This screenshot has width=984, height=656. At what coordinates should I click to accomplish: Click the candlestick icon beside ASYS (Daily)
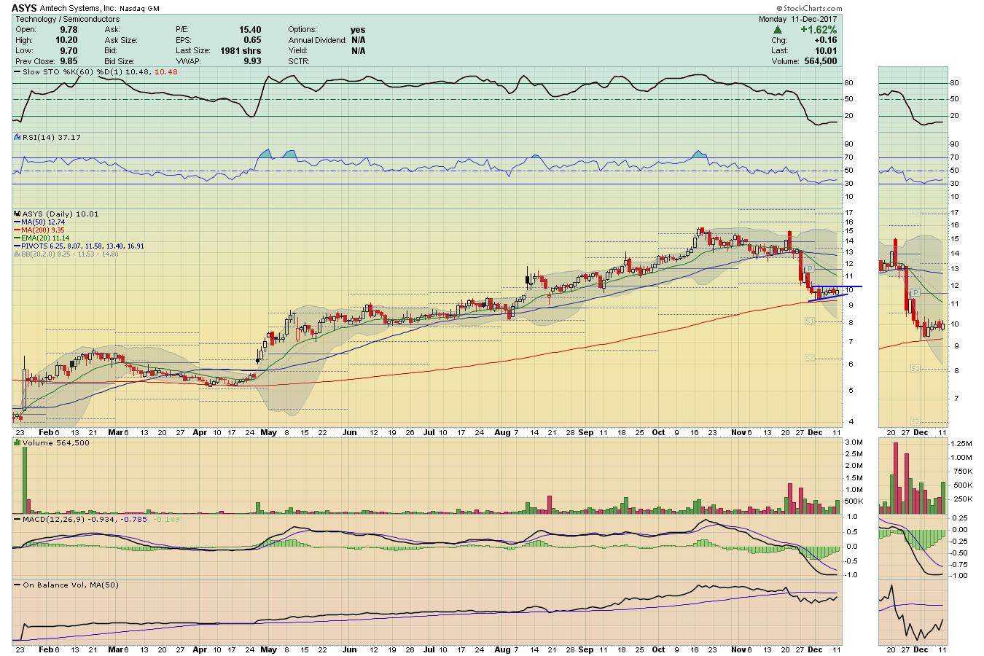17,214
